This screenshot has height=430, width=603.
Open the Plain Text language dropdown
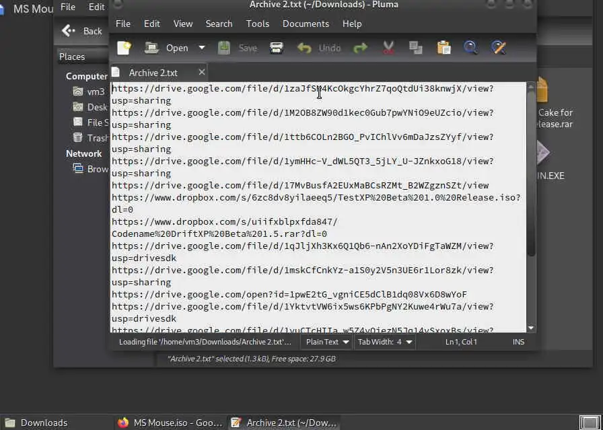(x=327, y=342)
